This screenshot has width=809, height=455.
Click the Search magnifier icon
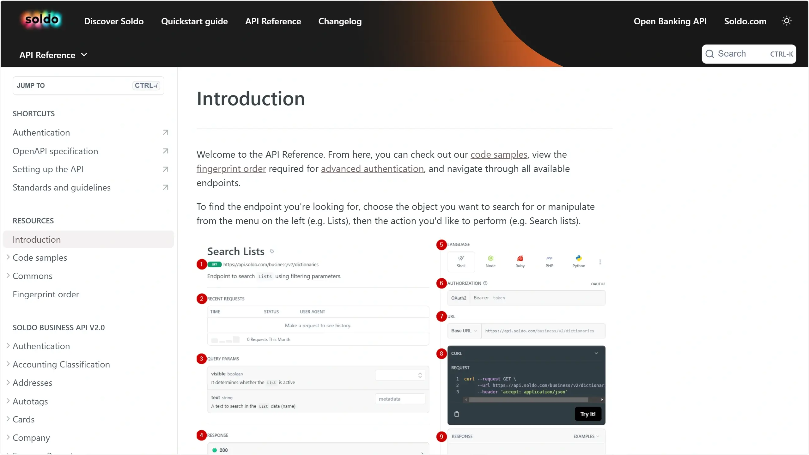pos(710,54)
